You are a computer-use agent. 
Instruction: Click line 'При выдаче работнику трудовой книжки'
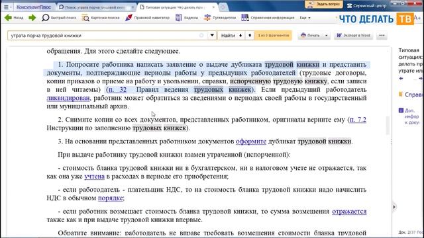point(174,155)
